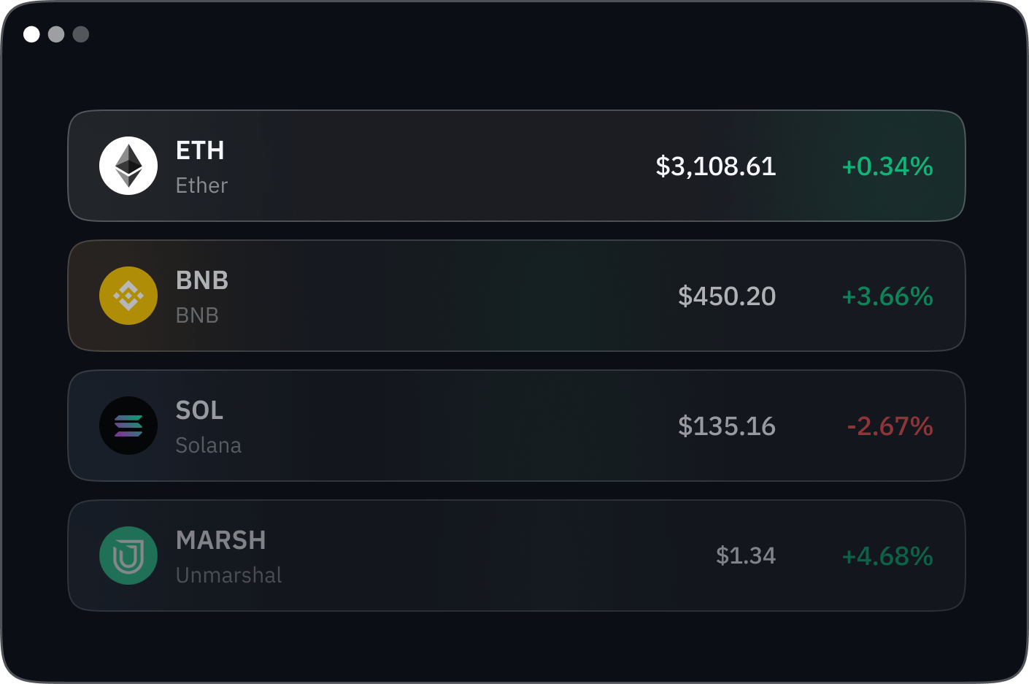Image resolution: width=1029 pixels, height=684 pixels.
Task: Select the BNB ticker heading
Action: [202, 280]
